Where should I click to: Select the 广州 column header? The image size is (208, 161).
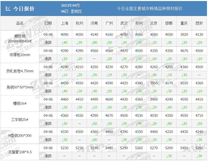click(x=109, y=23)
